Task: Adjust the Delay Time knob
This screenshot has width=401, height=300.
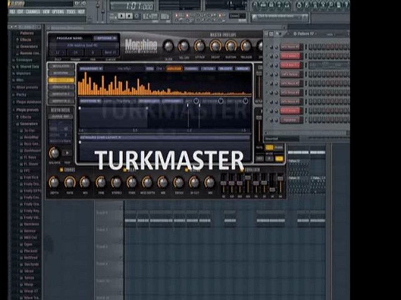Action: tap(101, 182)
